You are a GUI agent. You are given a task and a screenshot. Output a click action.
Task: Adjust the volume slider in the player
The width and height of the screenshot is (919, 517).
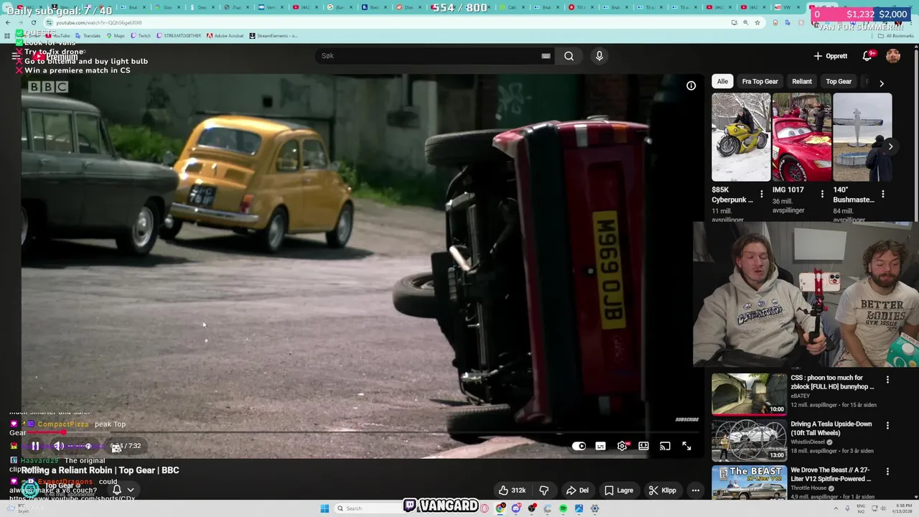point(80,446)
